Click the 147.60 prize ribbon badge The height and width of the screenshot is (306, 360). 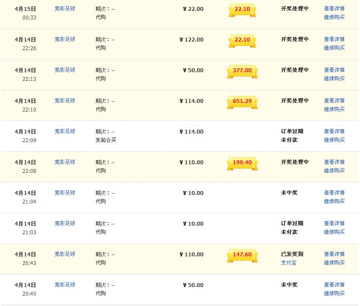242,255
